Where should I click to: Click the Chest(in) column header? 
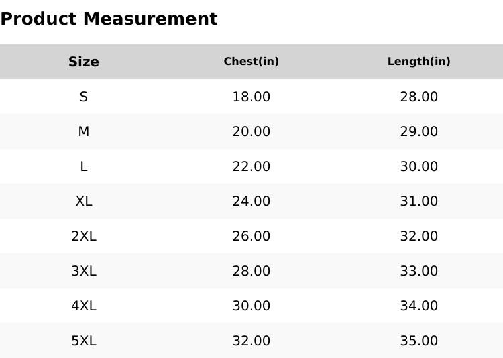coord(251,62)
